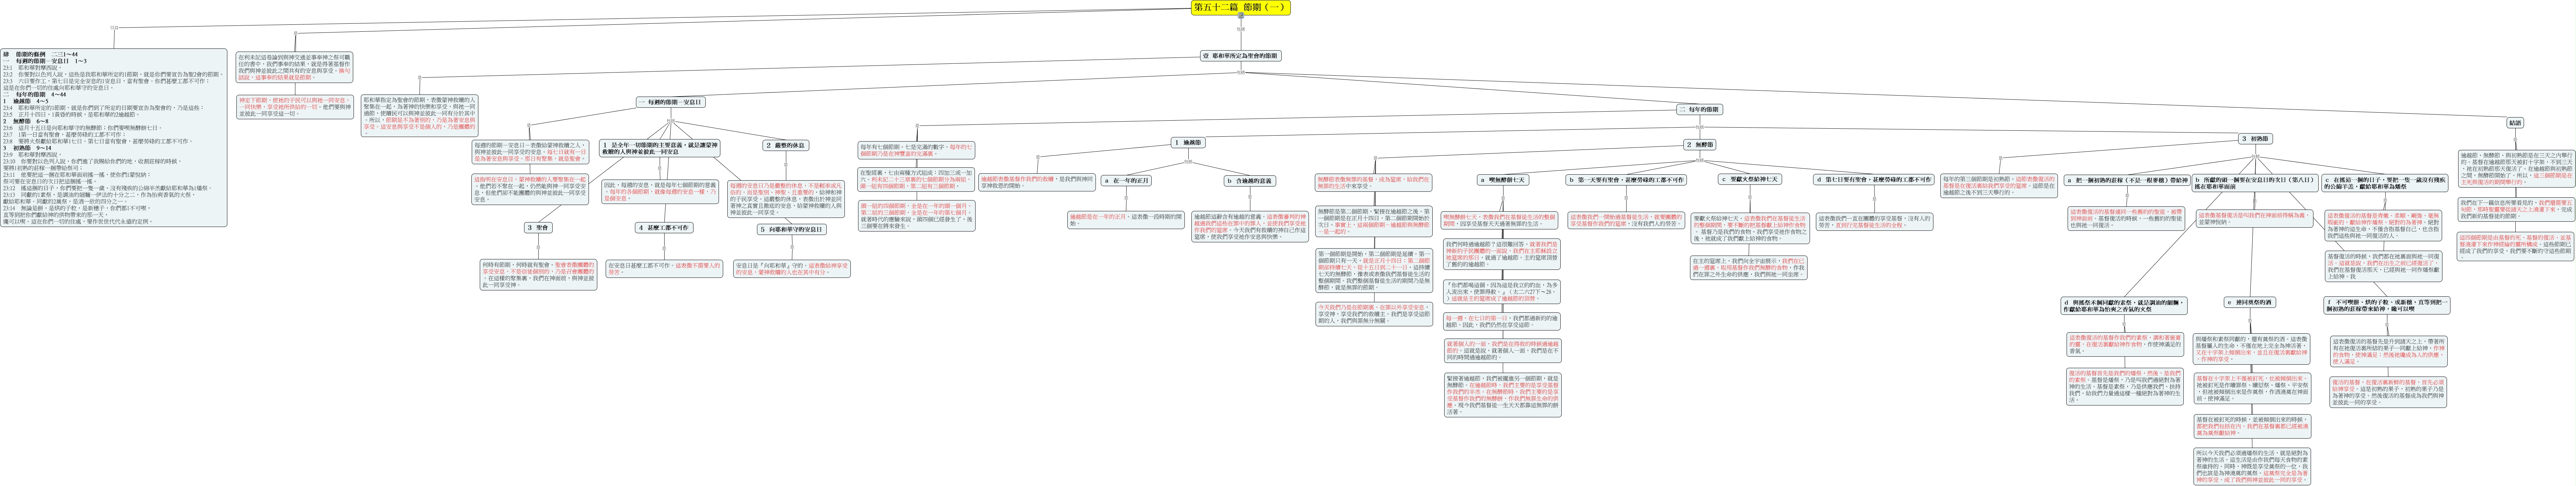Viewport: 2576px width, 486px height.
Task: Select node 5 向耶和華守的安息日
Action: [791, 229]
